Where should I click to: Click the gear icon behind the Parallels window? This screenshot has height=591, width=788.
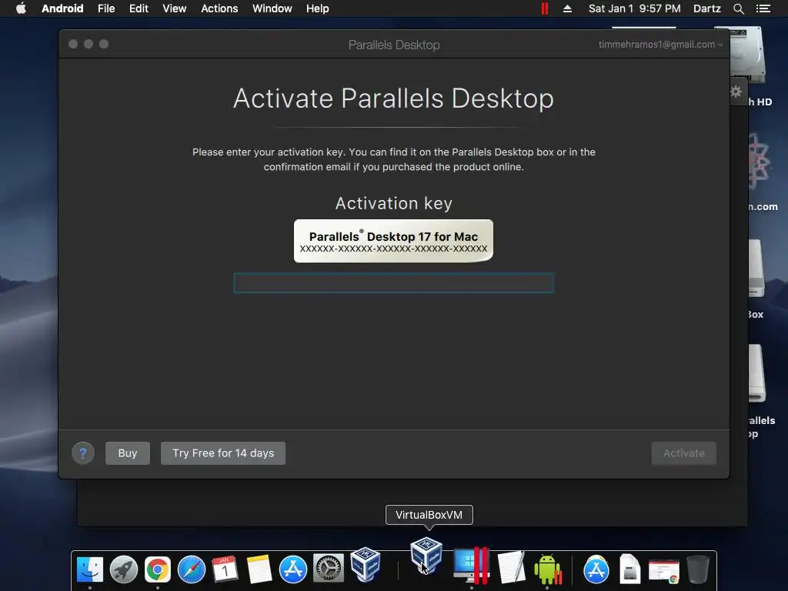[736, 92]
